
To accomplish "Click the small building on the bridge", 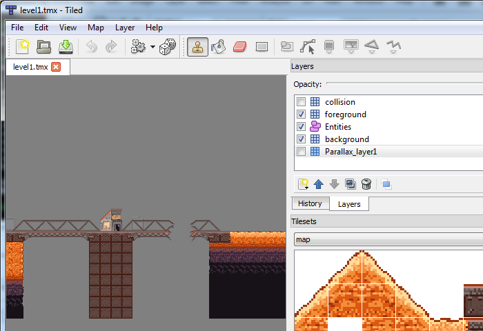I will 112,220.
